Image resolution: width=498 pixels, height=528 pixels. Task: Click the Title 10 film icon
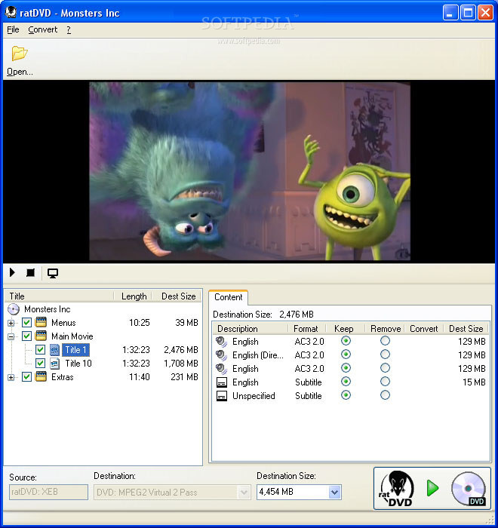(54, 364)
